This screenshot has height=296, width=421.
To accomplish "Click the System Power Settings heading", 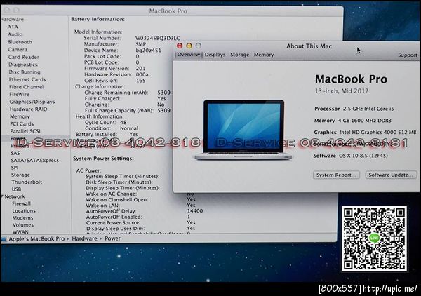I will pos(103,159).
